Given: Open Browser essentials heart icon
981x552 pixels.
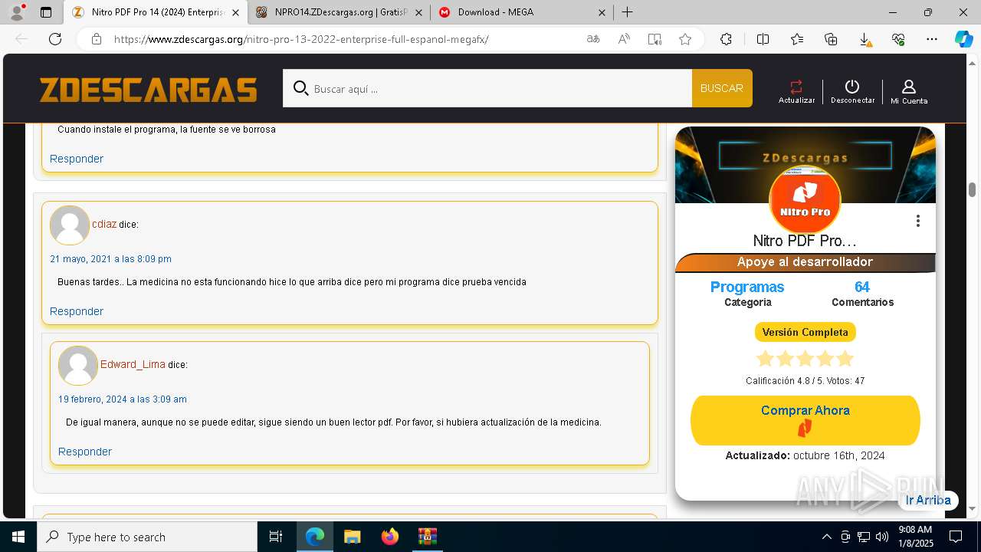Looking at the screenshot, I should (898, 39).
